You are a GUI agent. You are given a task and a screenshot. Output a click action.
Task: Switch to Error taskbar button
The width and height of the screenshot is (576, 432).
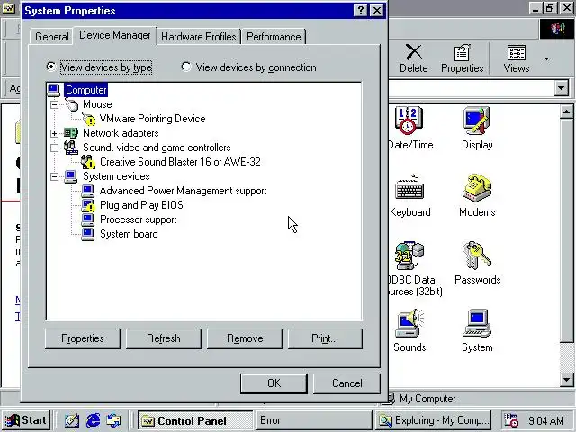point(313,420)
